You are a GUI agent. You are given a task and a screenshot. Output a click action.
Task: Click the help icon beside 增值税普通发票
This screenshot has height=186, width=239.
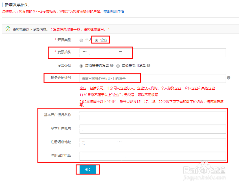pos(111,66)
